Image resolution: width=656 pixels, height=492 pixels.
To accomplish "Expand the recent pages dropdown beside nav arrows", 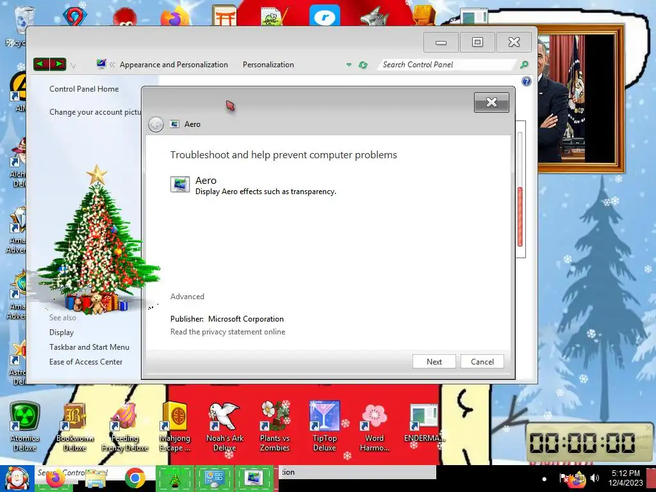I will (73, 65).
